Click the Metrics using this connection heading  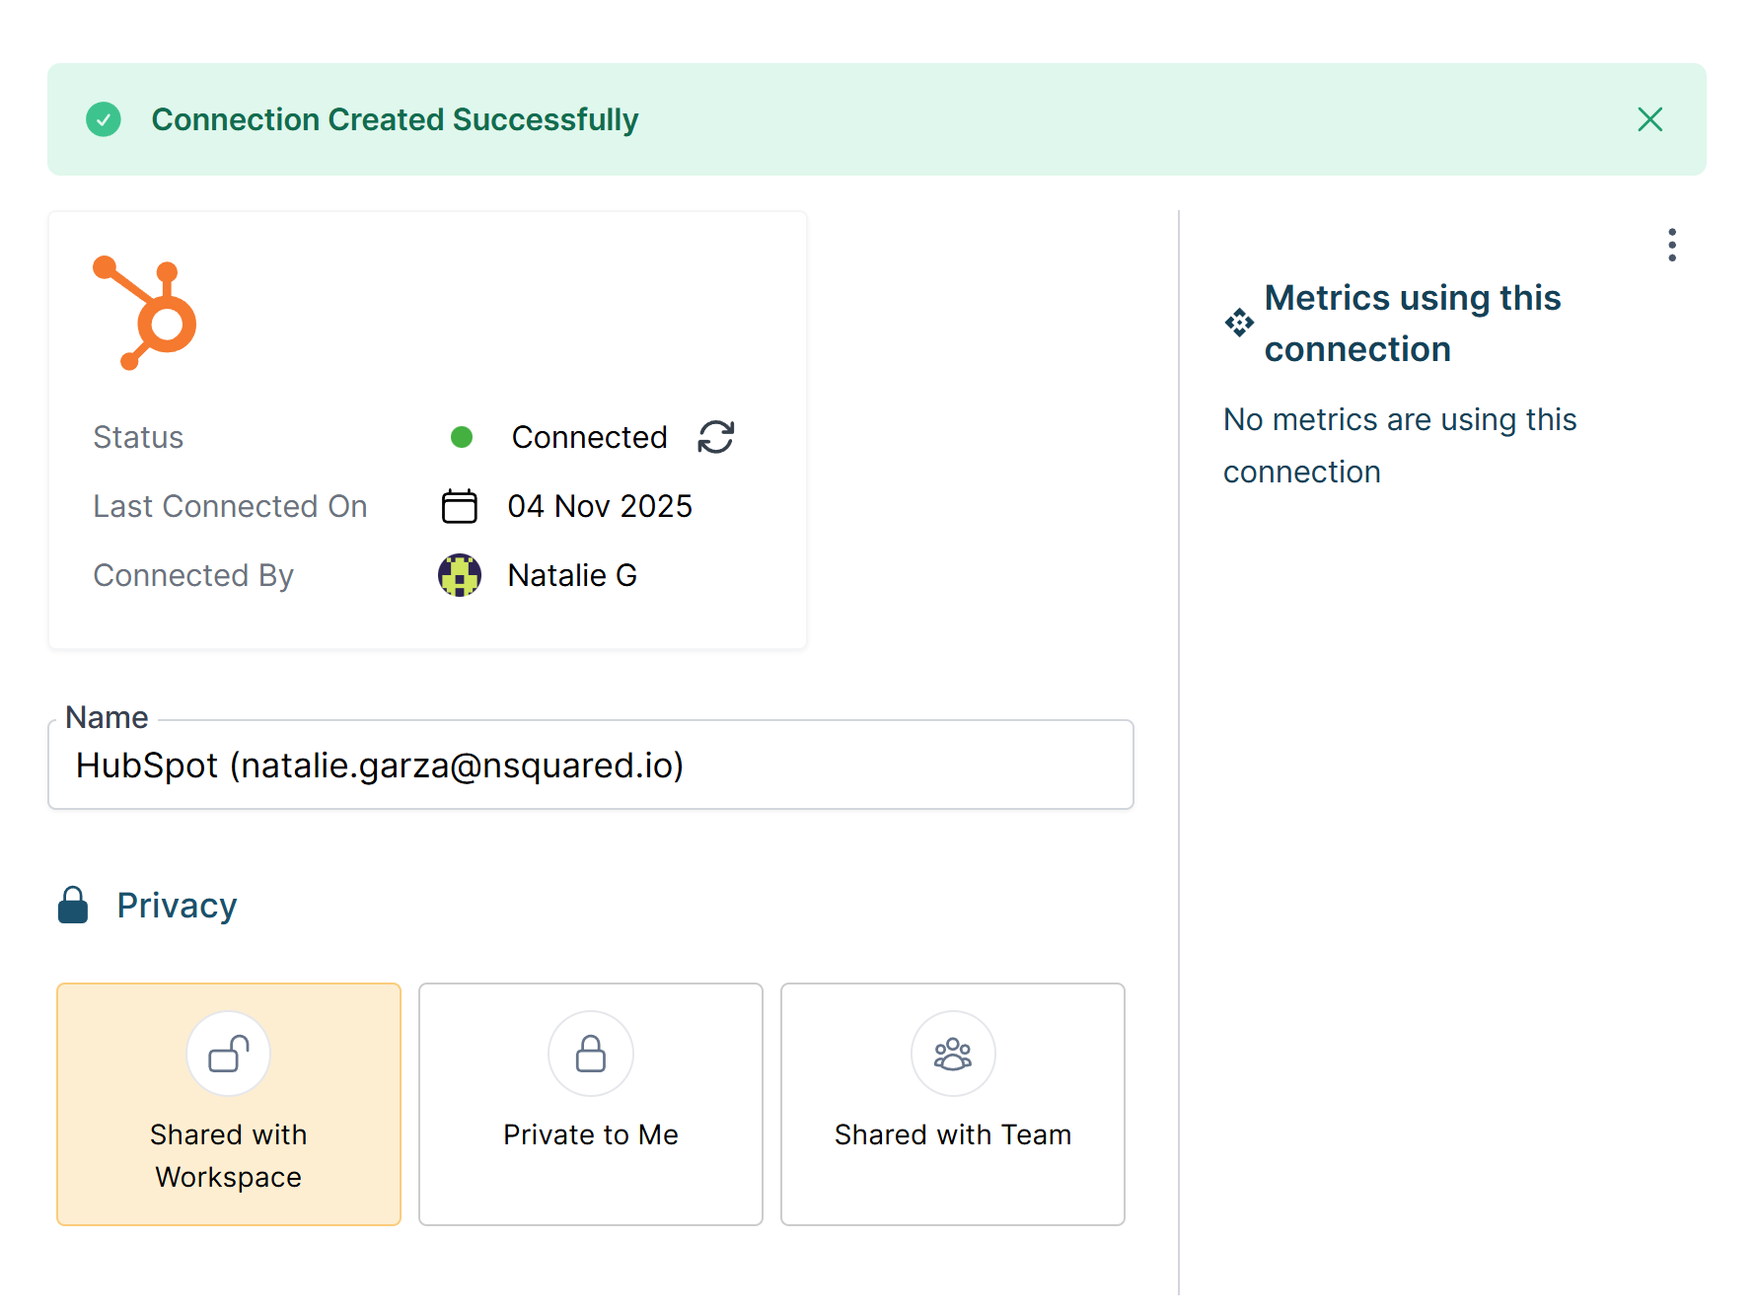pos(1413,323)
